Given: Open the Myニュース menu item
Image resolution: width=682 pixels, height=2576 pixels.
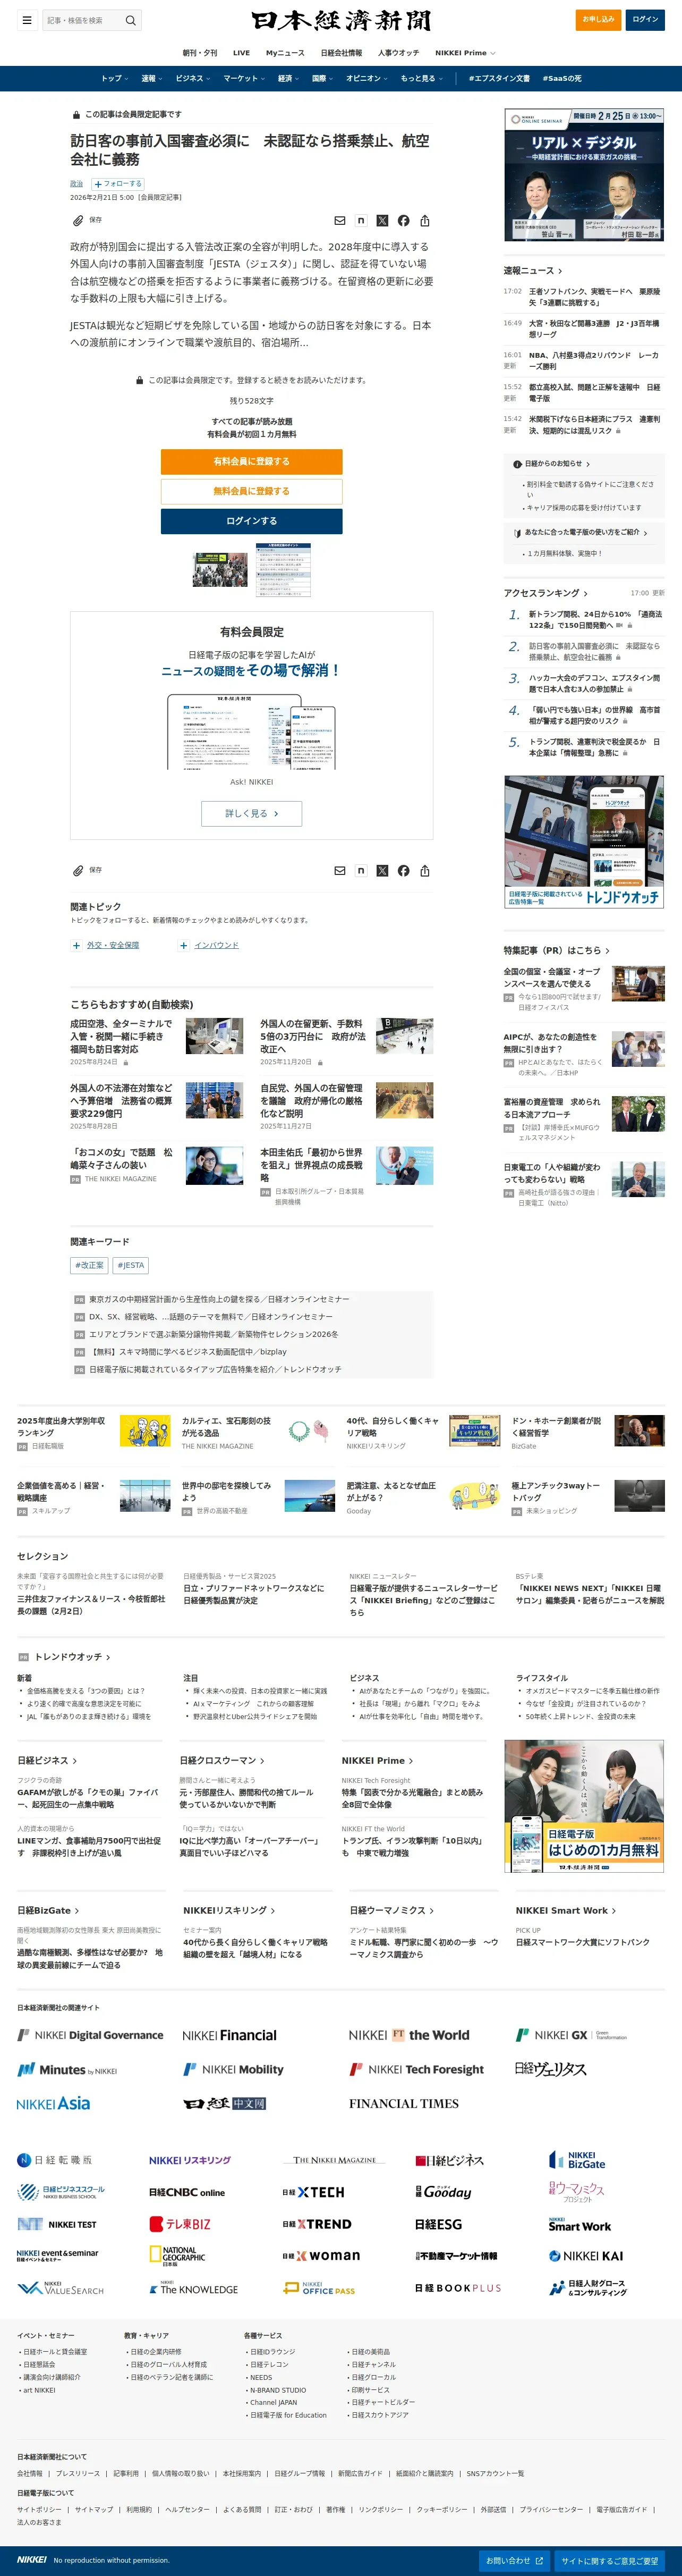Looking at the screenshot, I should (285, 53).
